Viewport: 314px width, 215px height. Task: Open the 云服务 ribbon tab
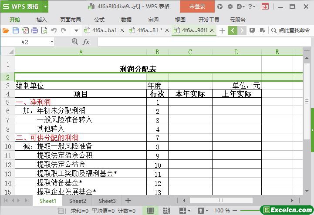tap(238, 20)
